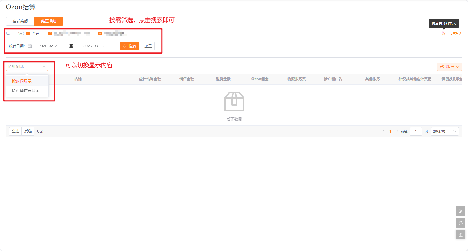The height and width of the screenshot is (251, 468).
Task: Click the bottom 全选 button
Action: [x=16, y=131]
